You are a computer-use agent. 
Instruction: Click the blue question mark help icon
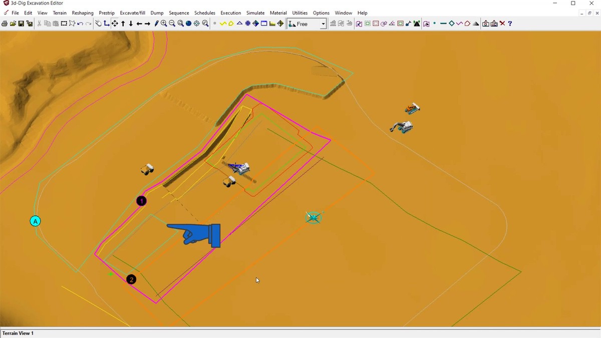(510, 24)
